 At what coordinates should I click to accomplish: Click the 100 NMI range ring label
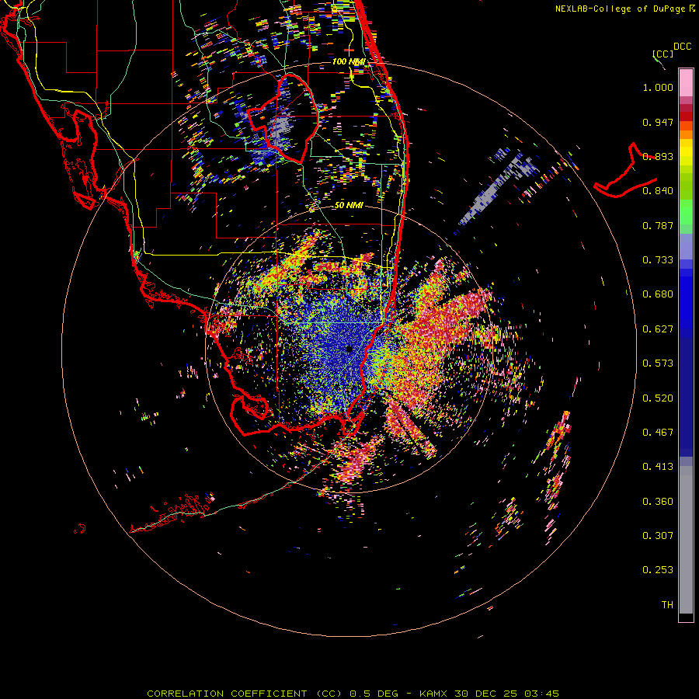pyautogui.click(x=349, y=61)
